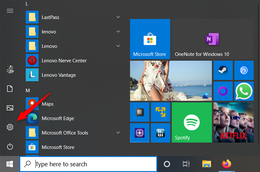Open Task View on the taskbar
This screenshot has height=172, width=260.
186,164
